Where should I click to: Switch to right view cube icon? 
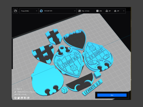pos(28,98)
